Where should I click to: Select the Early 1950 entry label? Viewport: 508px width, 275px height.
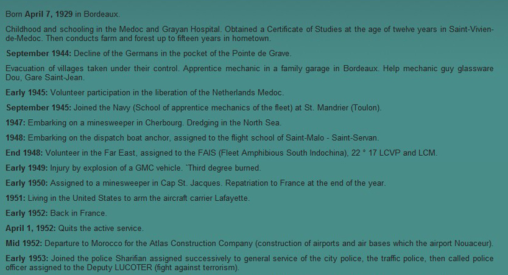tap(27, 183)
